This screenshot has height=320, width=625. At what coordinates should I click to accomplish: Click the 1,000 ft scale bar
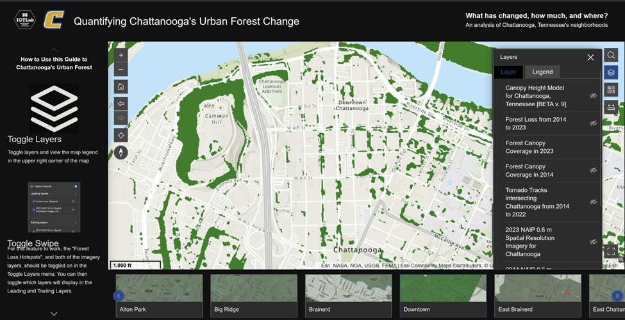point(135,265)
